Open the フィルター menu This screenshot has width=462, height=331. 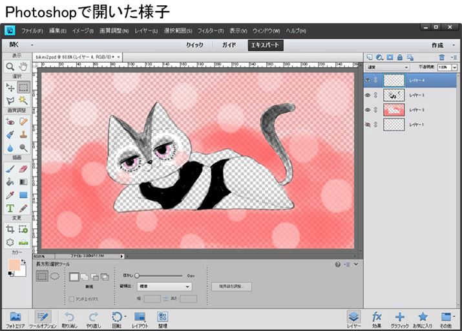pos(211,30)
